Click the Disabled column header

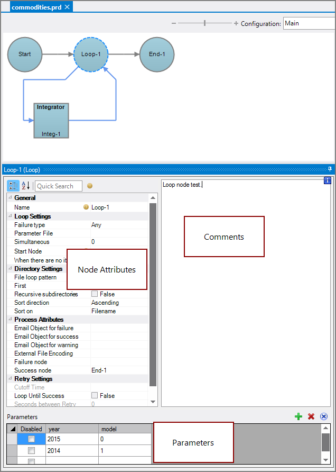coord(31,429)
